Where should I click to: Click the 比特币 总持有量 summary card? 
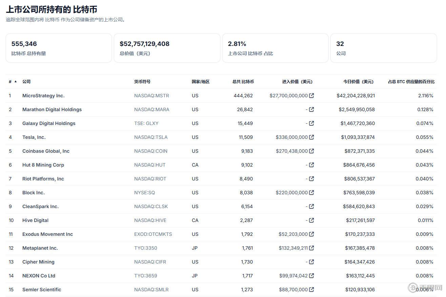tap(59, 48)
